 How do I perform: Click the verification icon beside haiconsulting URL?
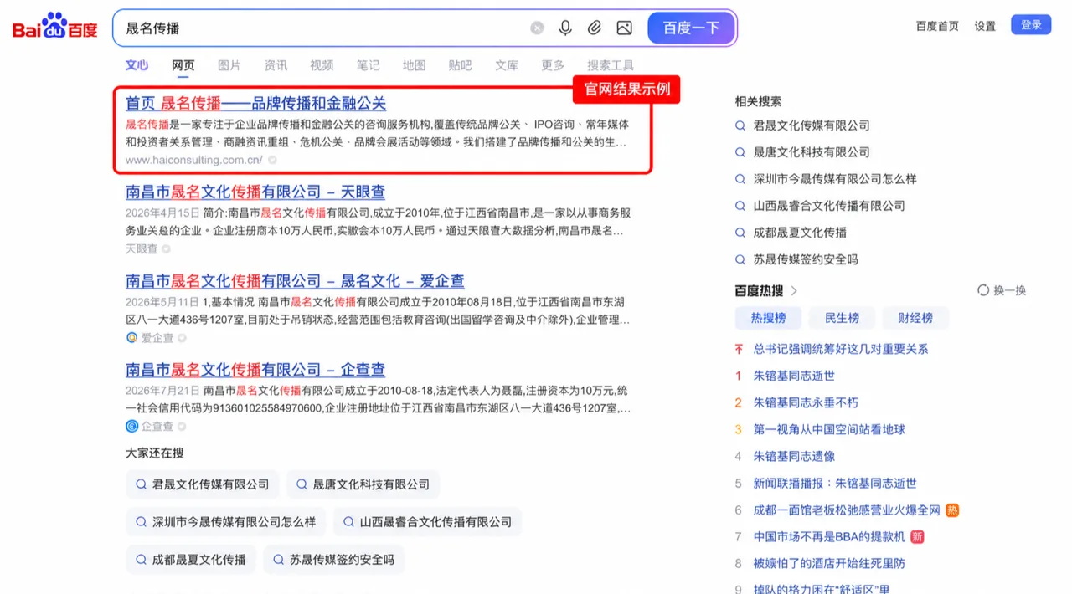[272, 160]
